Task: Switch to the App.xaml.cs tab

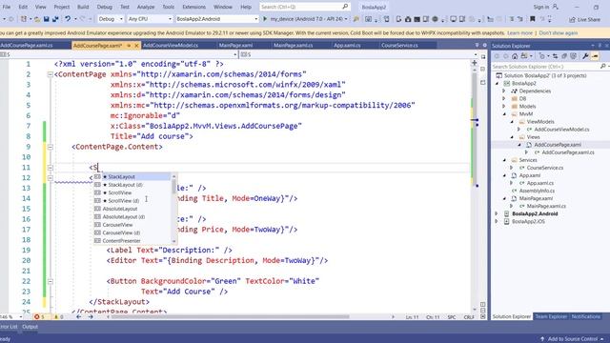Action: (347, 46)
